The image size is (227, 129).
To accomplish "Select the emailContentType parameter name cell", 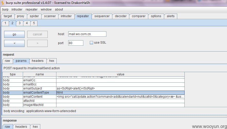I will click(40, 93).
